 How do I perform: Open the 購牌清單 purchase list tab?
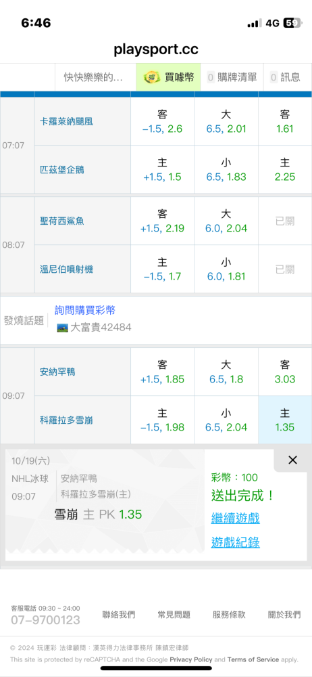tap(232, 77)
